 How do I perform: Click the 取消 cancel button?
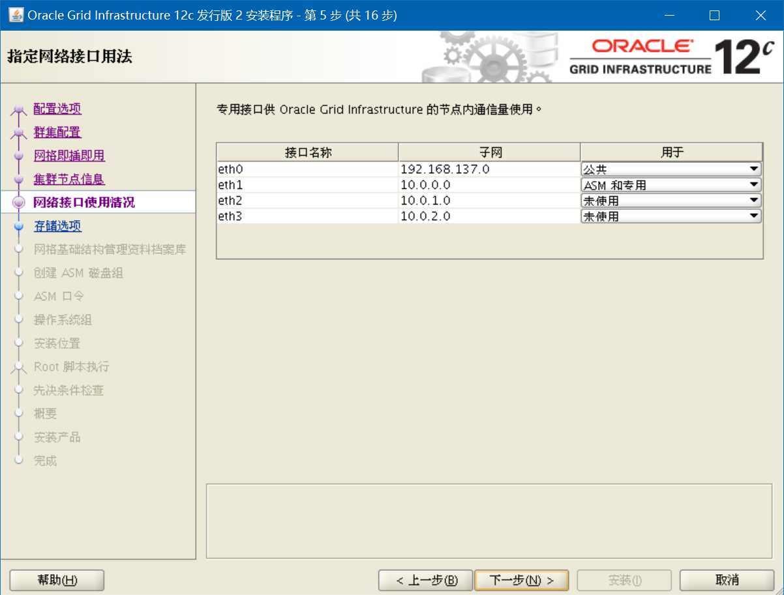tap(727, 580)
